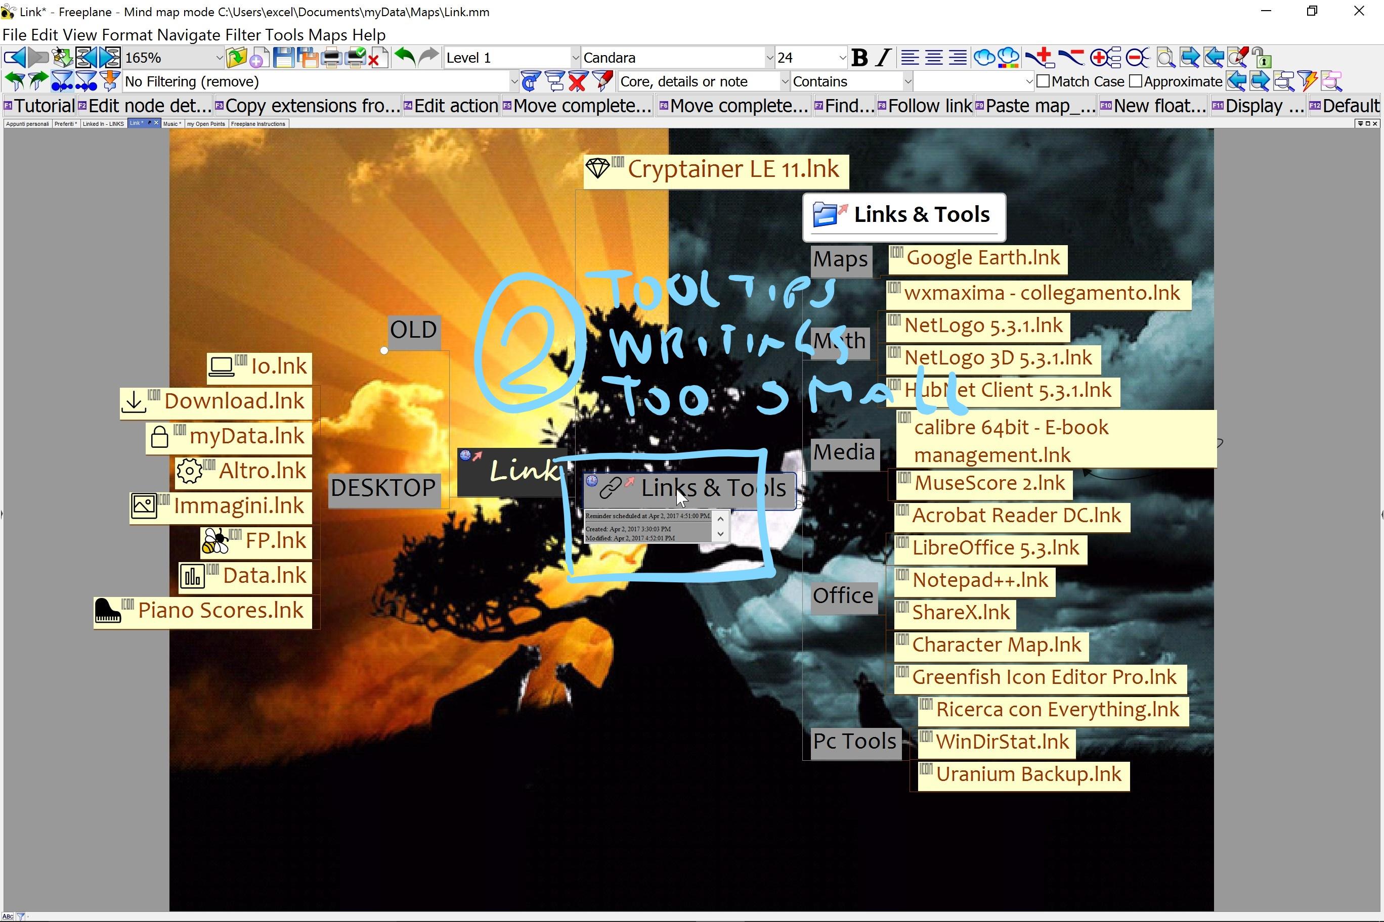
Task: Toggle bold formatting for the selected node
Action: tap(860, 57)
